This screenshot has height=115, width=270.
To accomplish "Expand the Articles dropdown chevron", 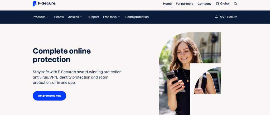I will click(81, 17).
